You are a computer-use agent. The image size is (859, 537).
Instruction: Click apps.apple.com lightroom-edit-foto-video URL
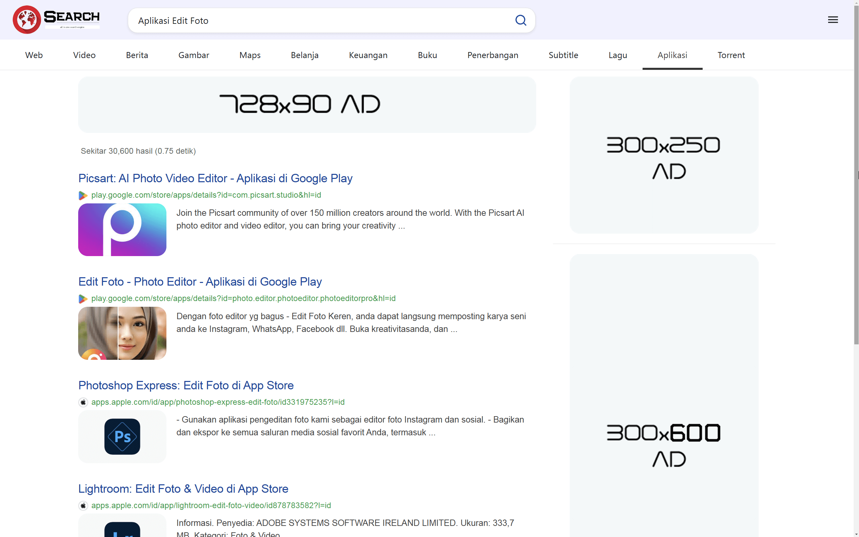(211, 505)
